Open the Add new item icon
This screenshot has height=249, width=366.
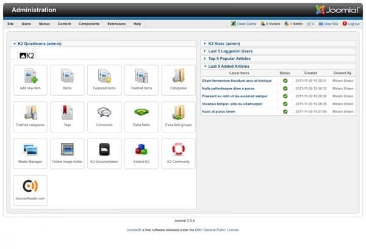click(30, 79)
